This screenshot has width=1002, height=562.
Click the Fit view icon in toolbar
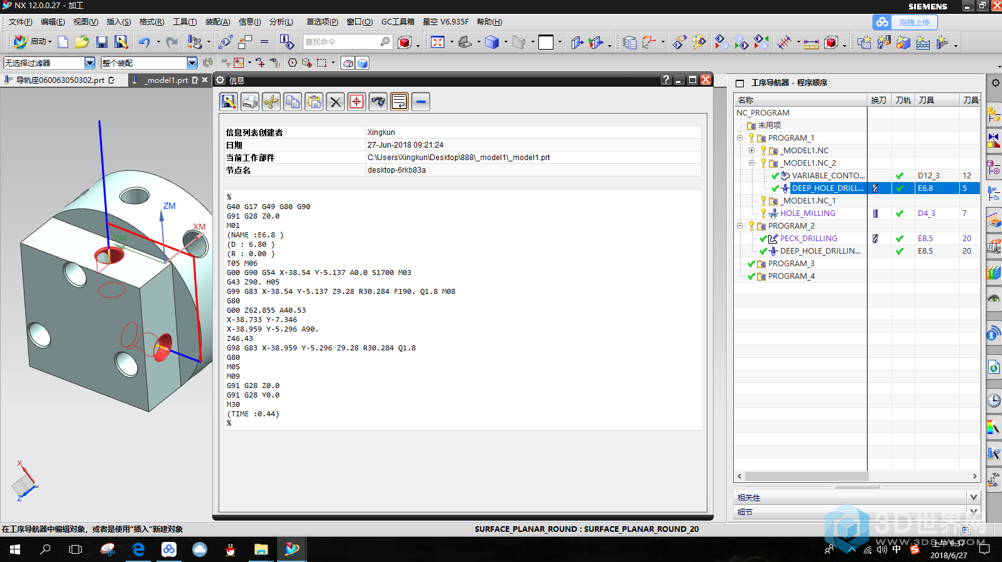438,42
